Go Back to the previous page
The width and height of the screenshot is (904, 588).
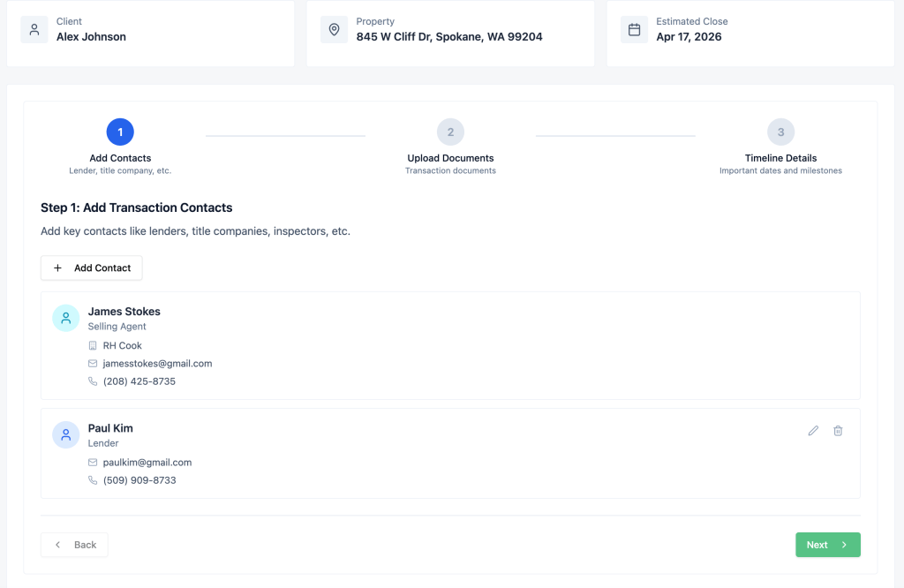[x=74, y=545]
